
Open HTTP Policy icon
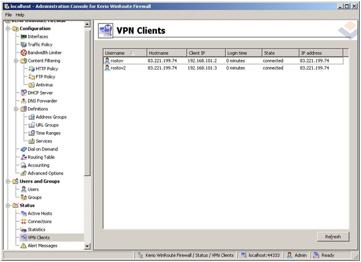click(x=32, y=69)
